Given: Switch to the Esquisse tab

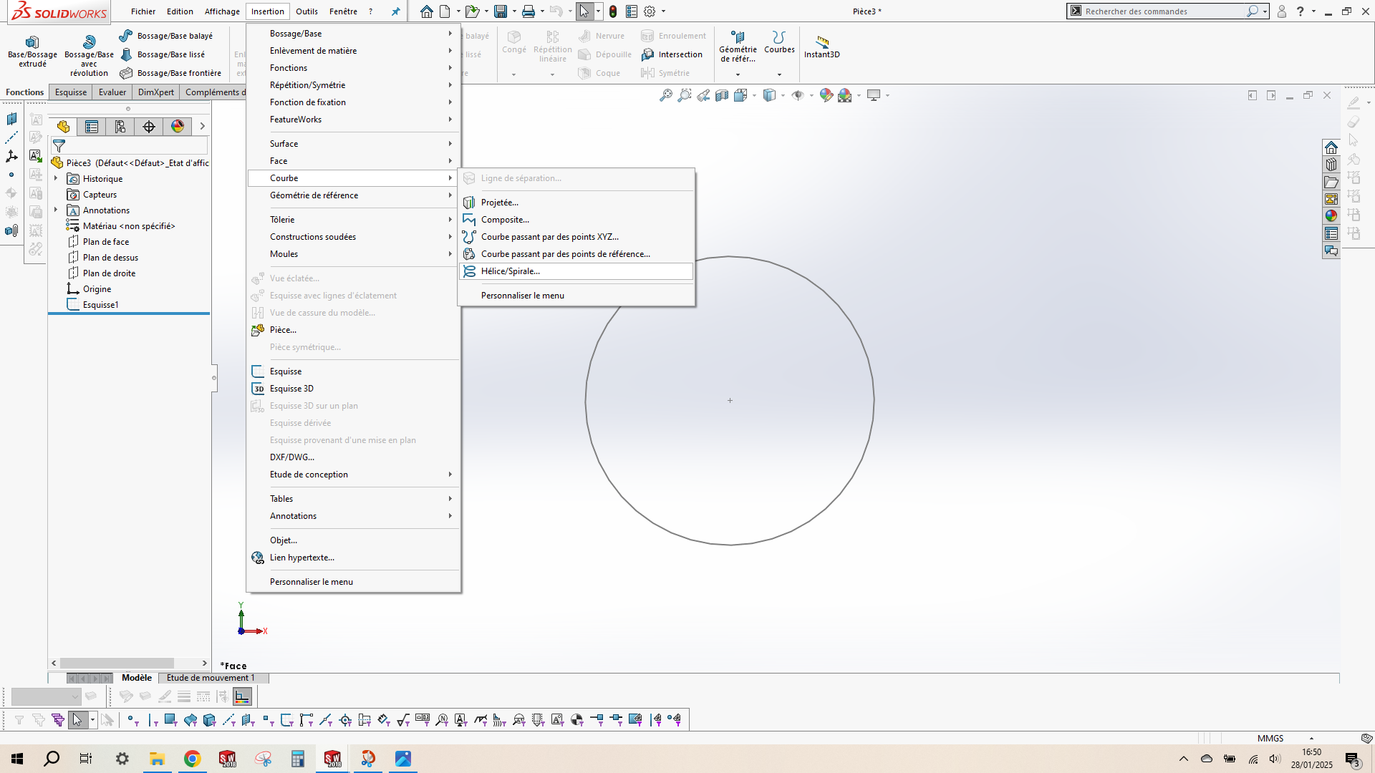Looking at the screenshot, I should coord(71,92).
